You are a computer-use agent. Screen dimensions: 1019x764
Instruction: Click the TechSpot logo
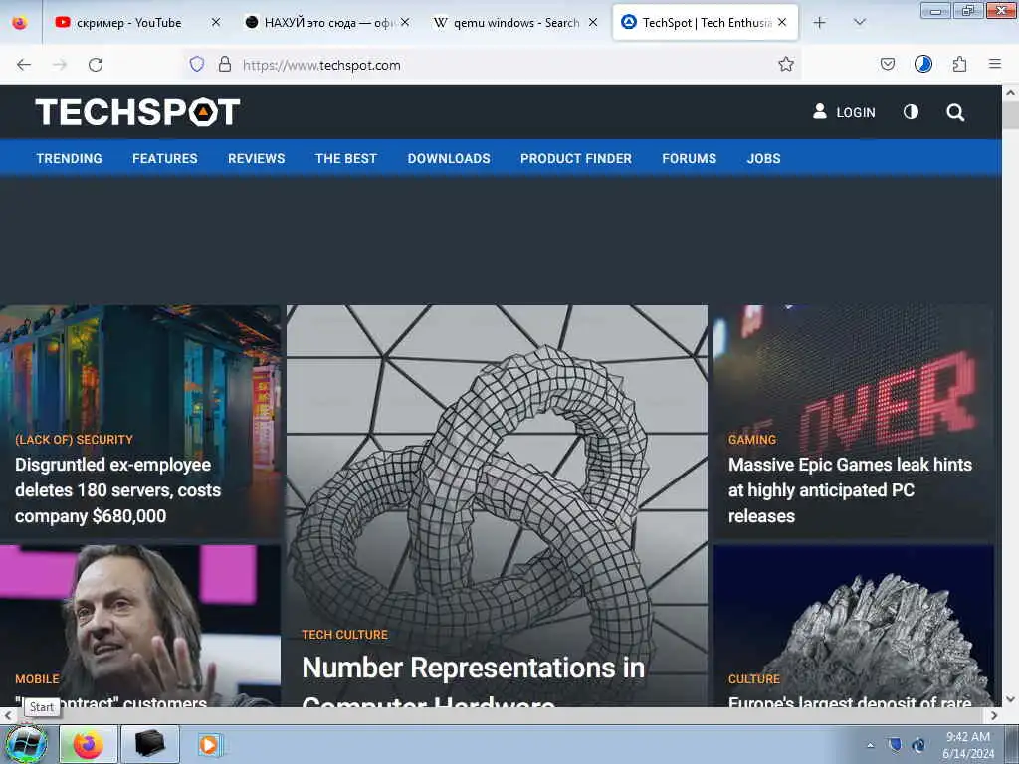coord(137,112)
